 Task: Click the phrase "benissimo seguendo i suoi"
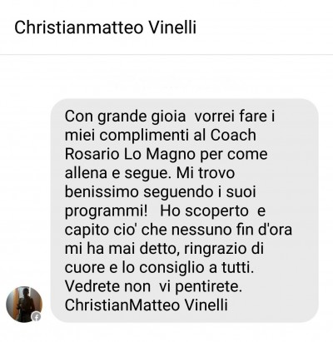[x=160, y=192]
